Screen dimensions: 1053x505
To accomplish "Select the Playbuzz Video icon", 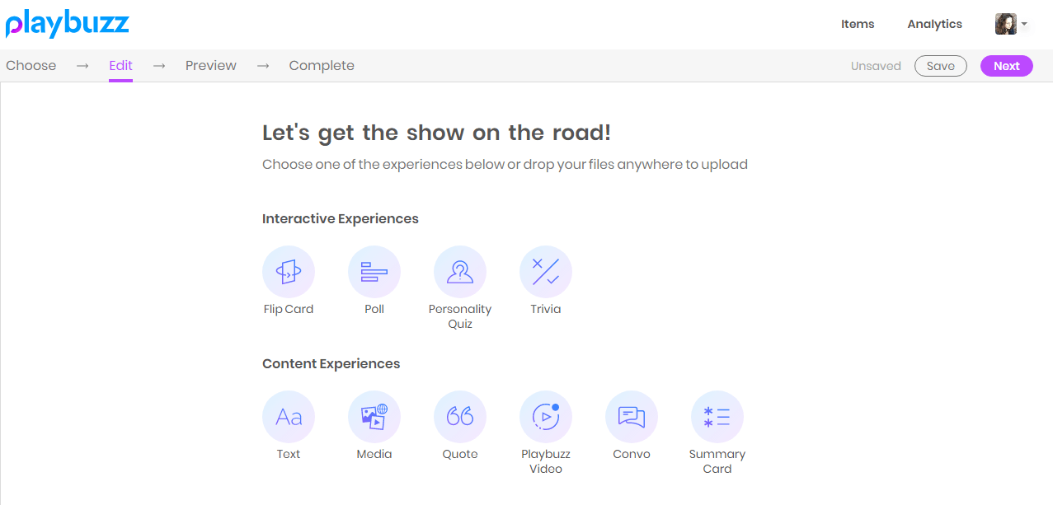I will [546, 417].
